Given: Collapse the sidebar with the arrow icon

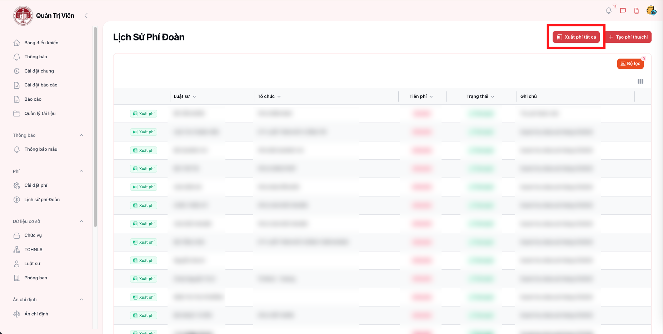Looking at the screenshot, I should click(86, 16).
